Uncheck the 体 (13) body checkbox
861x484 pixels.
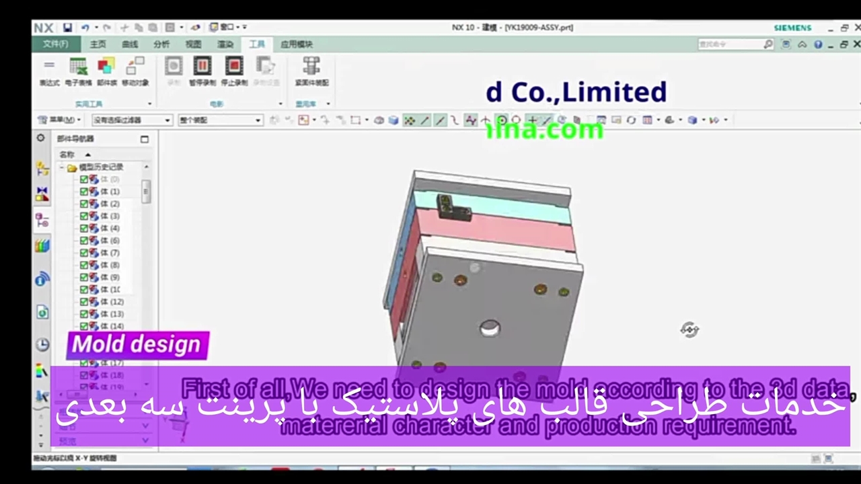[84, 314]
